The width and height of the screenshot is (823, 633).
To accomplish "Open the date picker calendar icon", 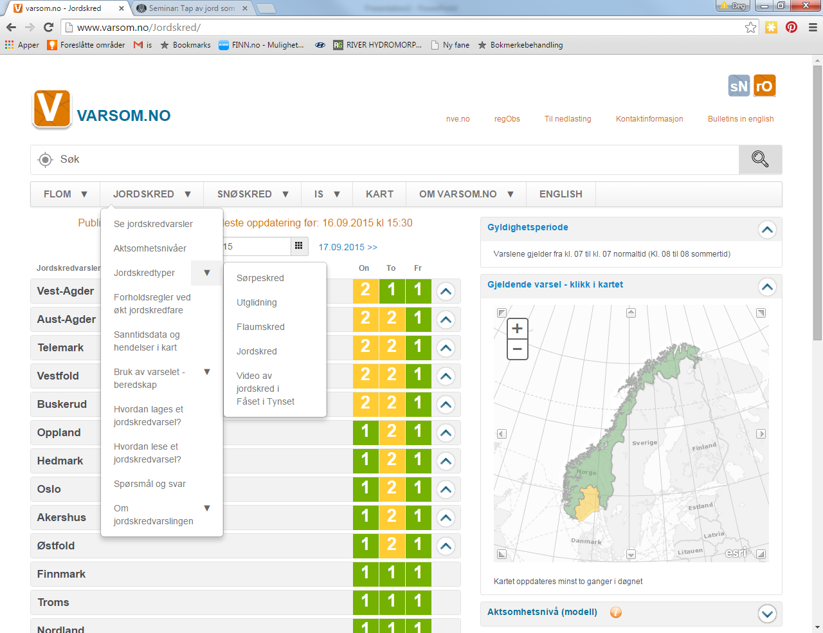I will click(x=299, y=246).
